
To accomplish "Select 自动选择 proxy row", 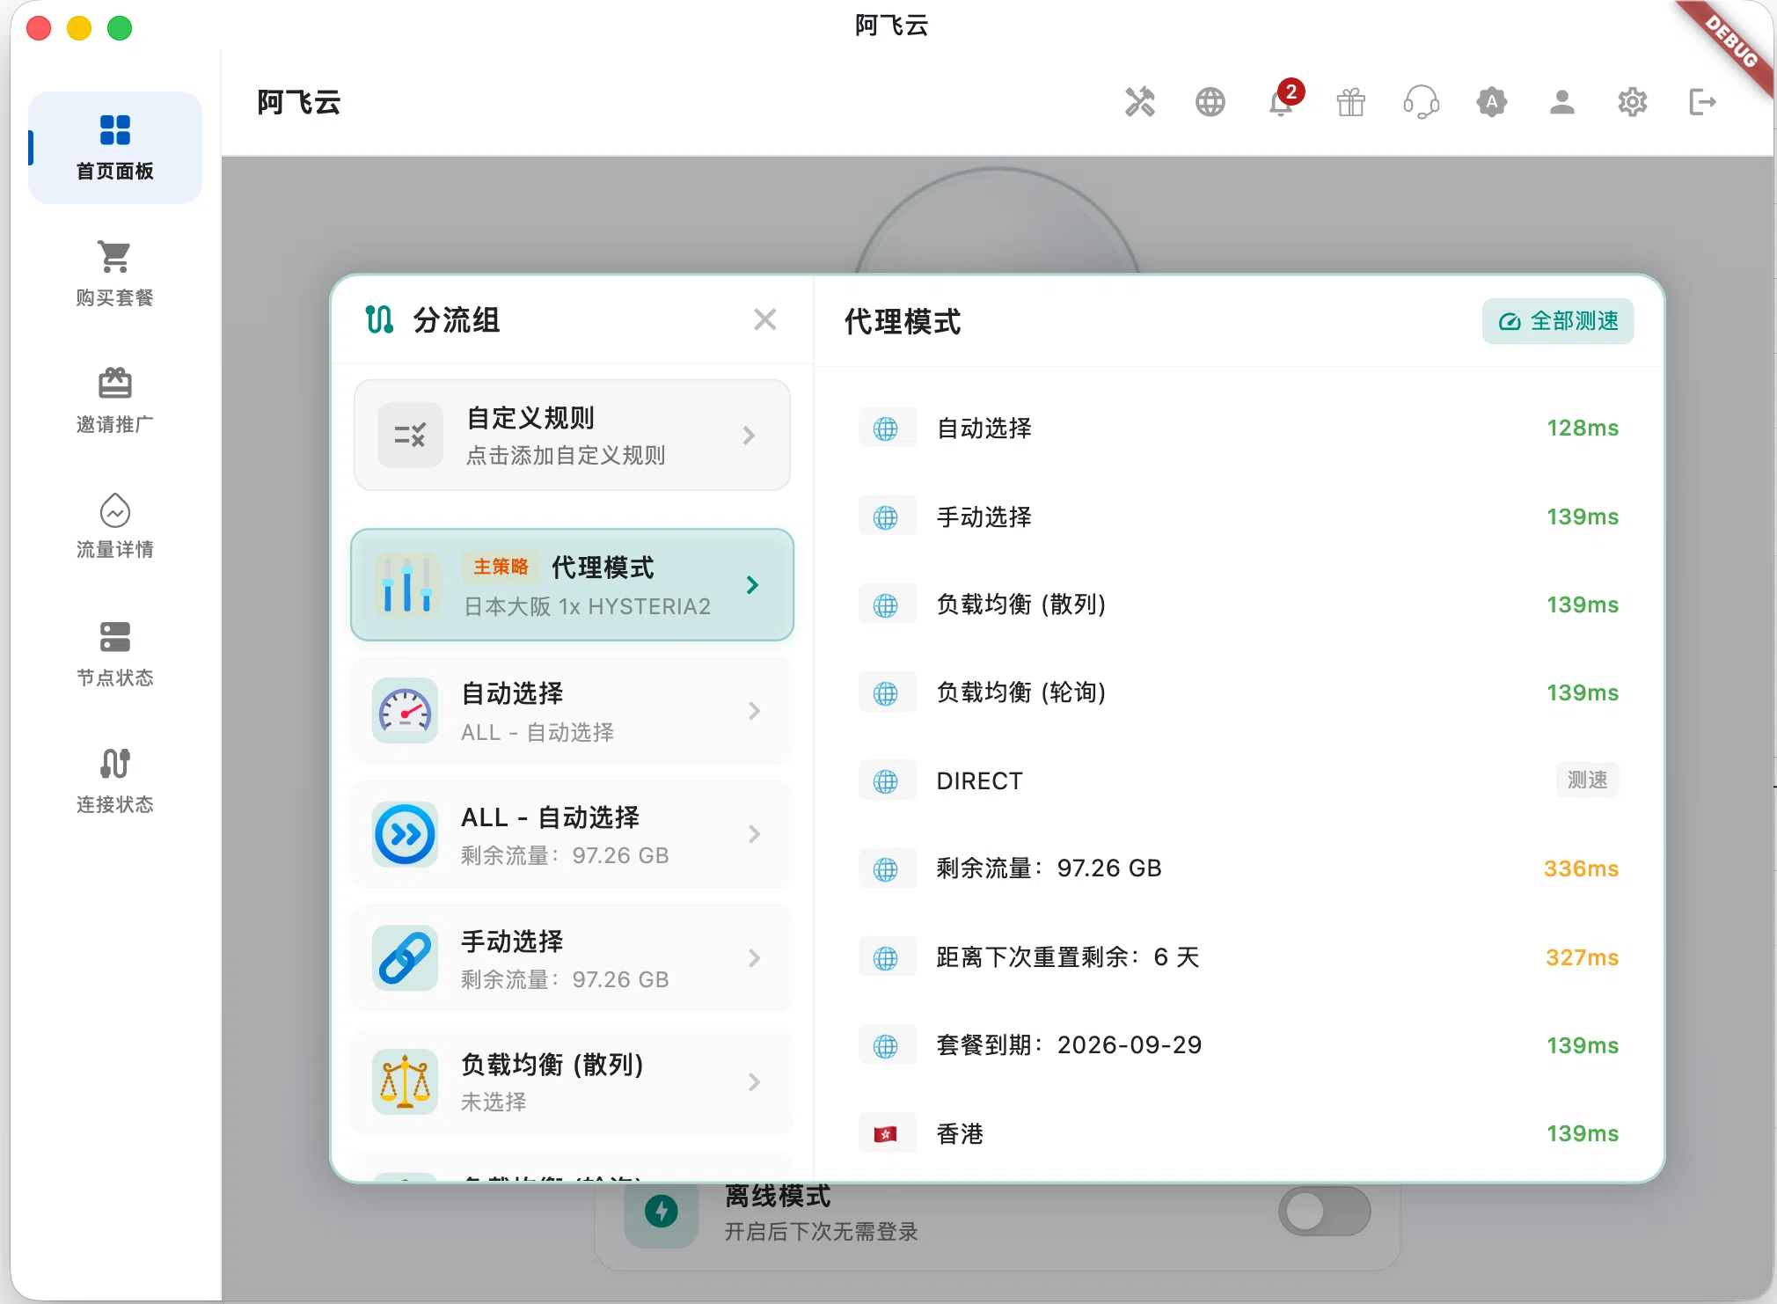I will 1239,429.
